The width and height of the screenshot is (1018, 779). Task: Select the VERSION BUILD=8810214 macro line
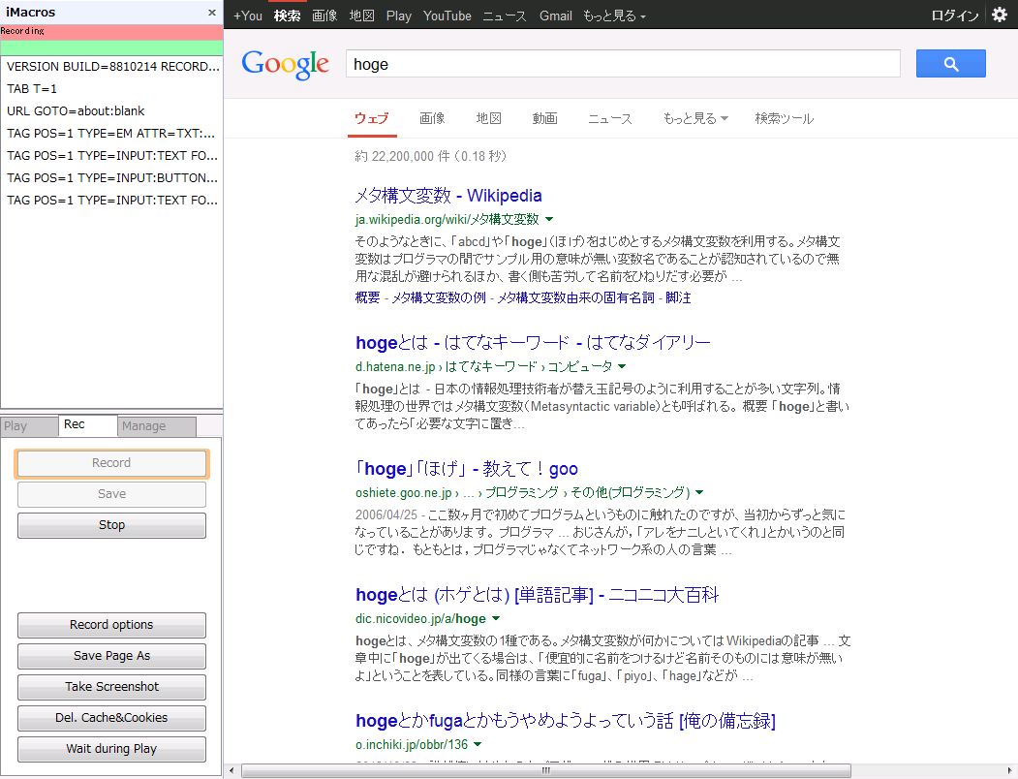[x=111, y=66]
